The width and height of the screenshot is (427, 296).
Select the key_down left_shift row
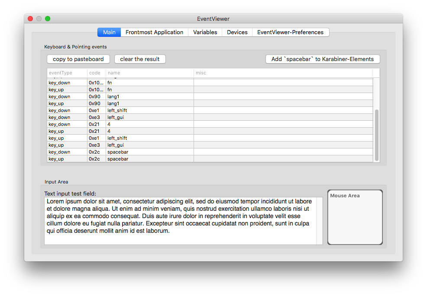210,110
